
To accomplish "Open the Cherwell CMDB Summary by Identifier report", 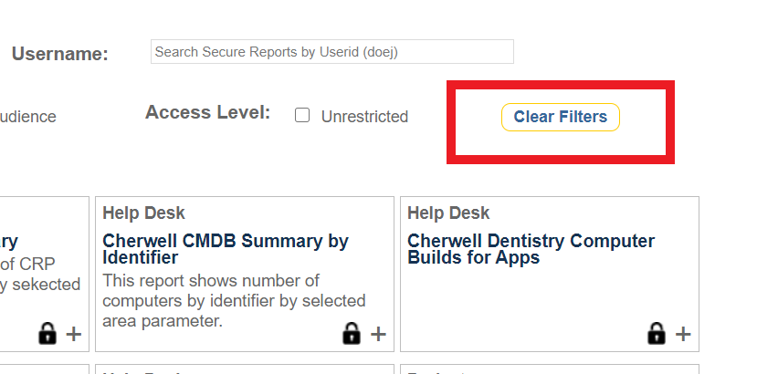I will click(x=226, y=249).
